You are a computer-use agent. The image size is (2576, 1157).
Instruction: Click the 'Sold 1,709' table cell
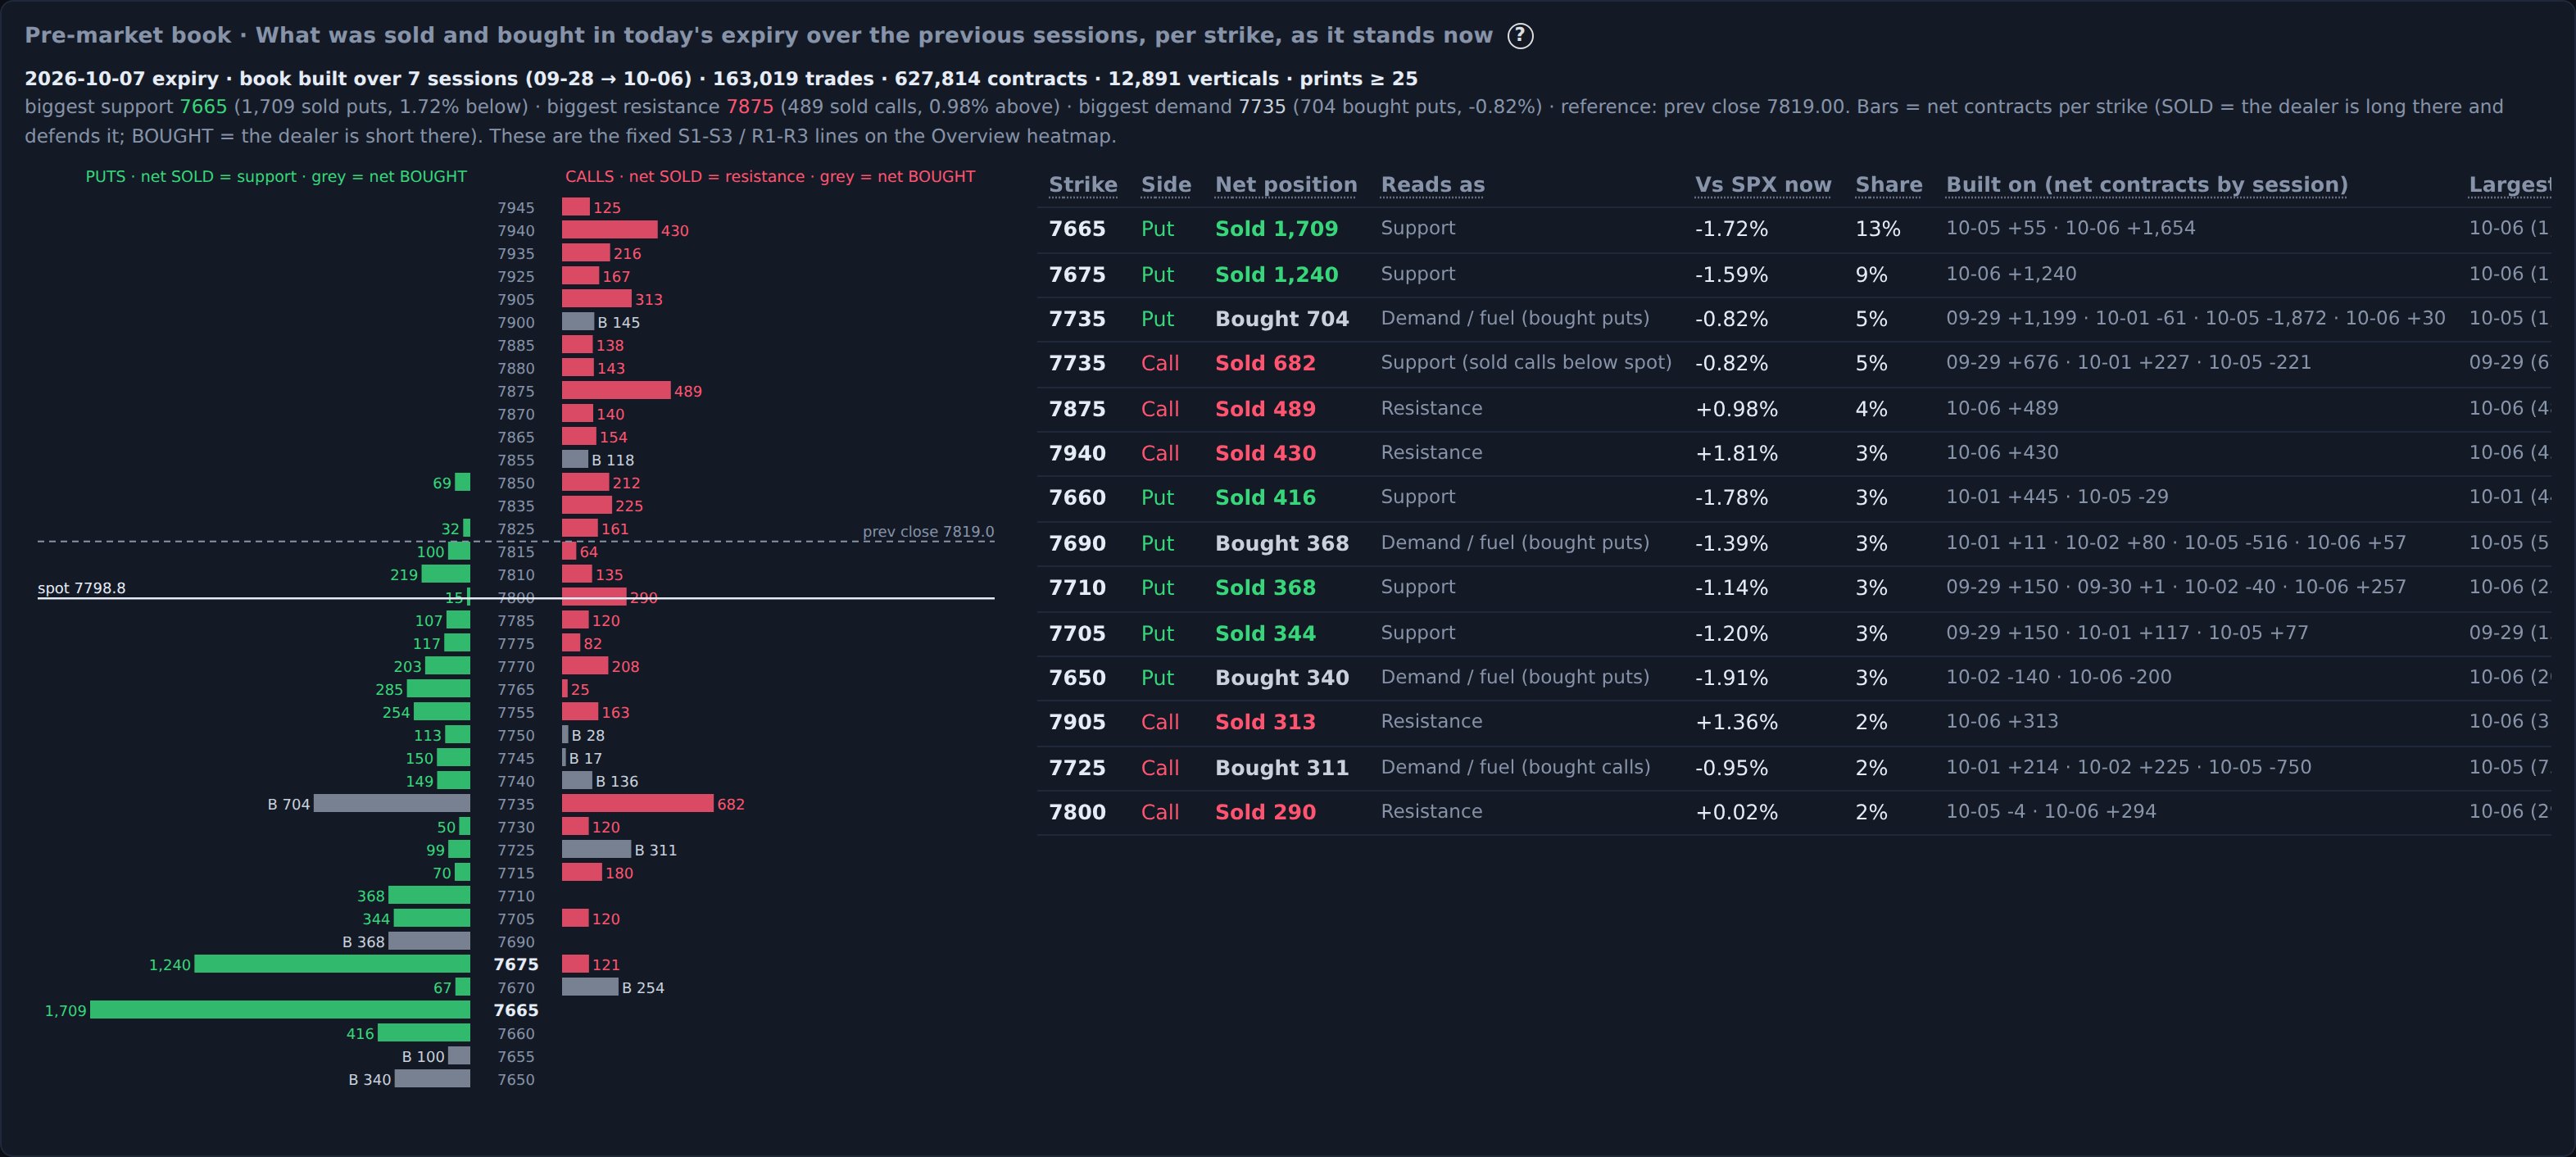click(x=1276, y=229)
